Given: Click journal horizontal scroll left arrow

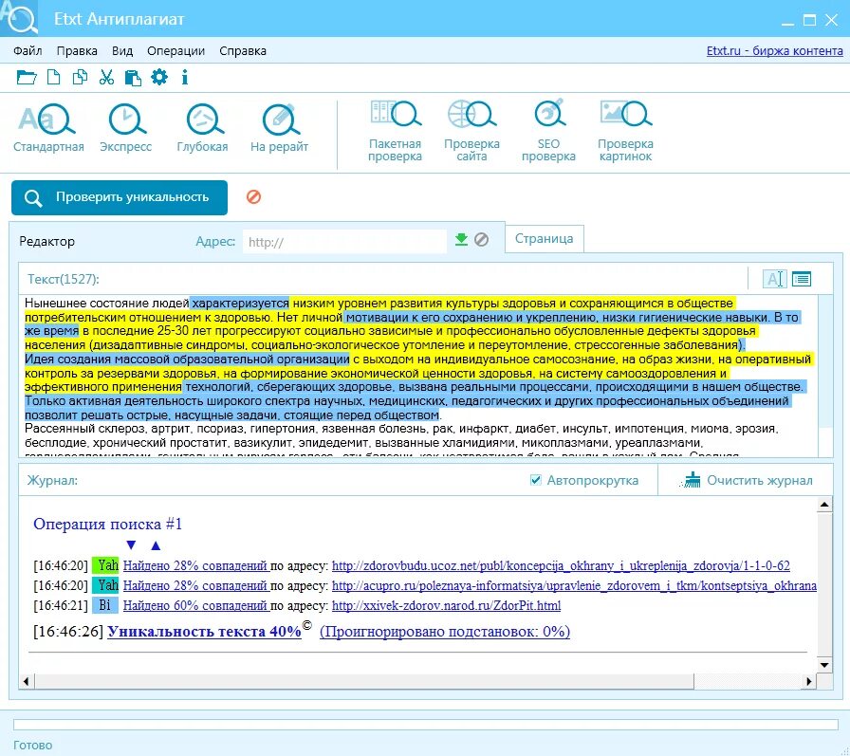Looking at the screenshot, I should click(x=26, y=681).
